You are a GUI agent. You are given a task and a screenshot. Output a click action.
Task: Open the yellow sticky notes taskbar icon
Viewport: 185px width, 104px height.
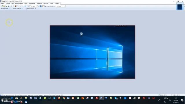click(111, 98)
